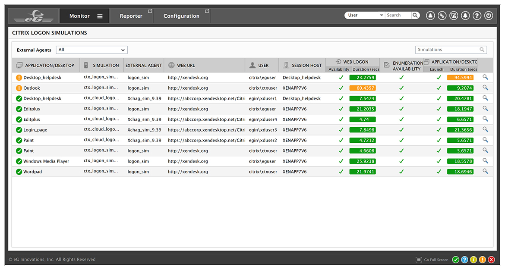
Task: Click the magnifier in the Simulations search box
Action: click(482, 50)
